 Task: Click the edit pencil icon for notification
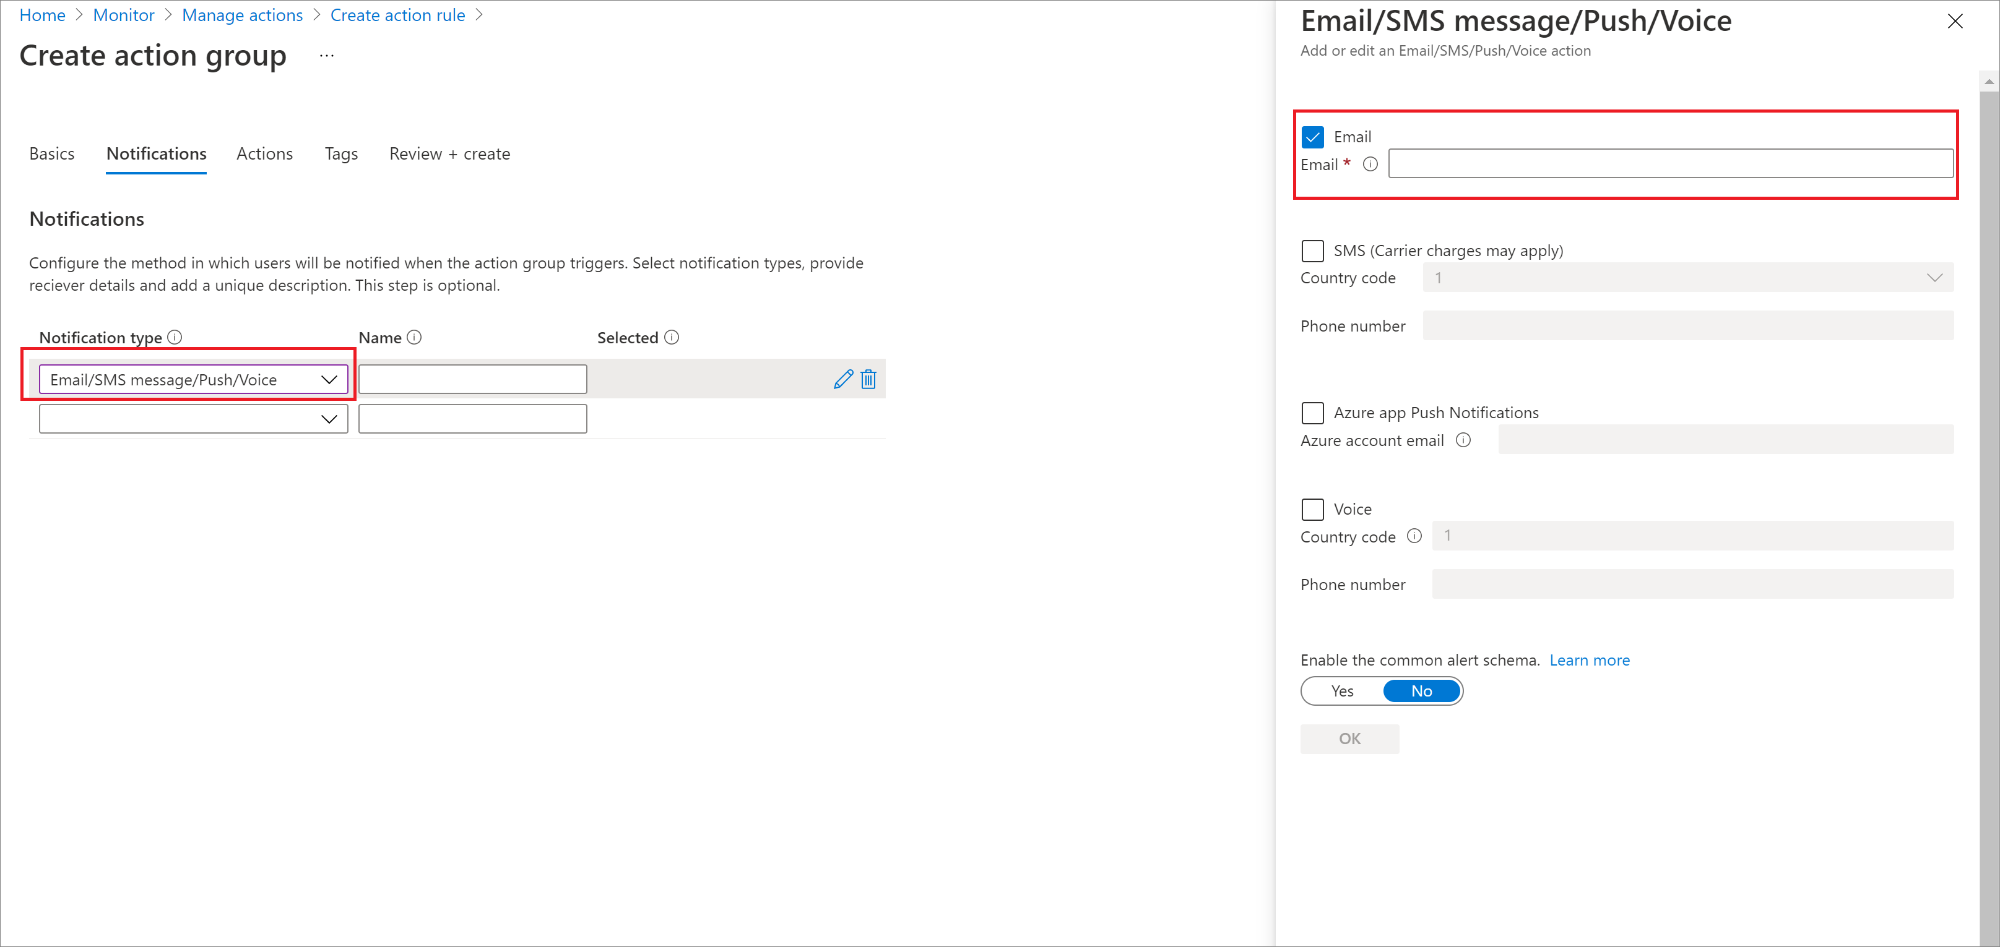842,379
